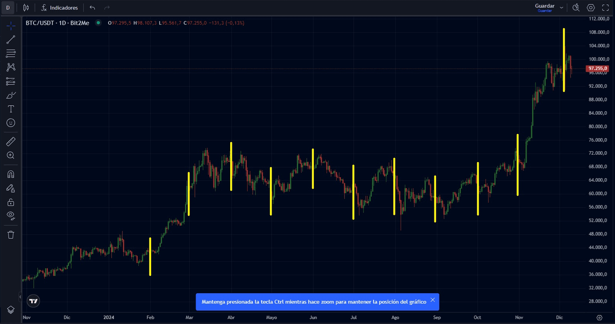Click the undo arrow button
The image size is (615, 324).
92,8
